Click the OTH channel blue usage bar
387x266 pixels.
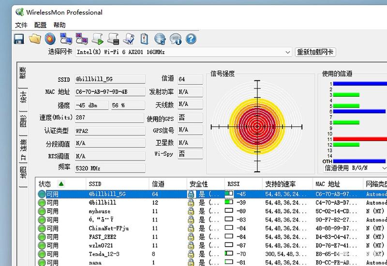click(x=359, y=162)
